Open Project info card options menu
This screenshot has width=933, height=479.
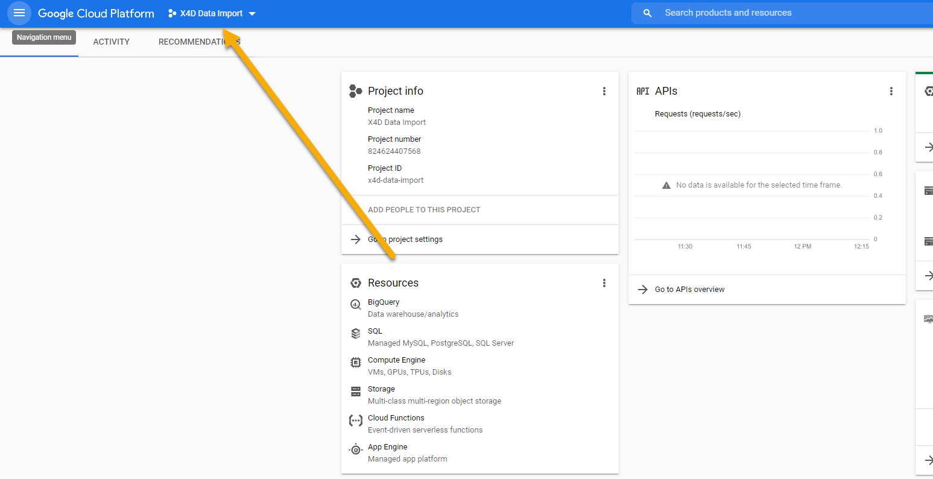click(x=604, y=91)
